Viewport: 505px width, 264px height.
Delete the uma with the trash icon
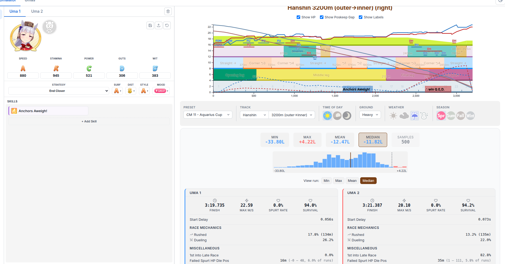(x=168, y=11)
